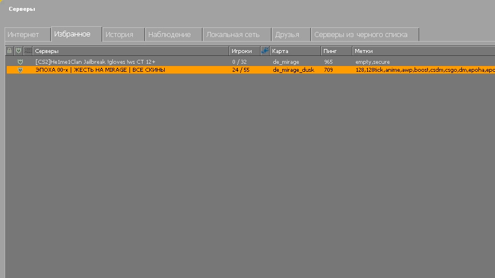
Task: Select the He1me1Clan Jailbreak server row
Action: [251, 62]
